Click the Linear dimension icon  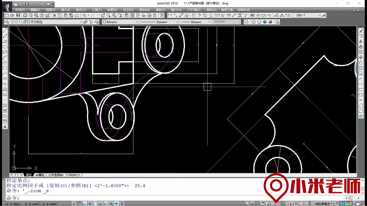click(170, 15)
